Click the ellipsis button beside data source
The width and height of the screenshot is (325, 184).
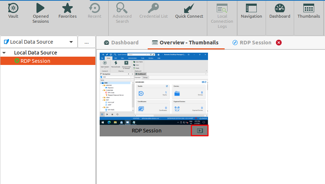tap(87, 42)
